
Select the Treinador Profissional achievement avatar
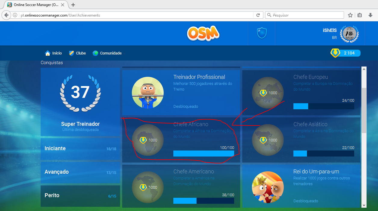click(148, 93)
